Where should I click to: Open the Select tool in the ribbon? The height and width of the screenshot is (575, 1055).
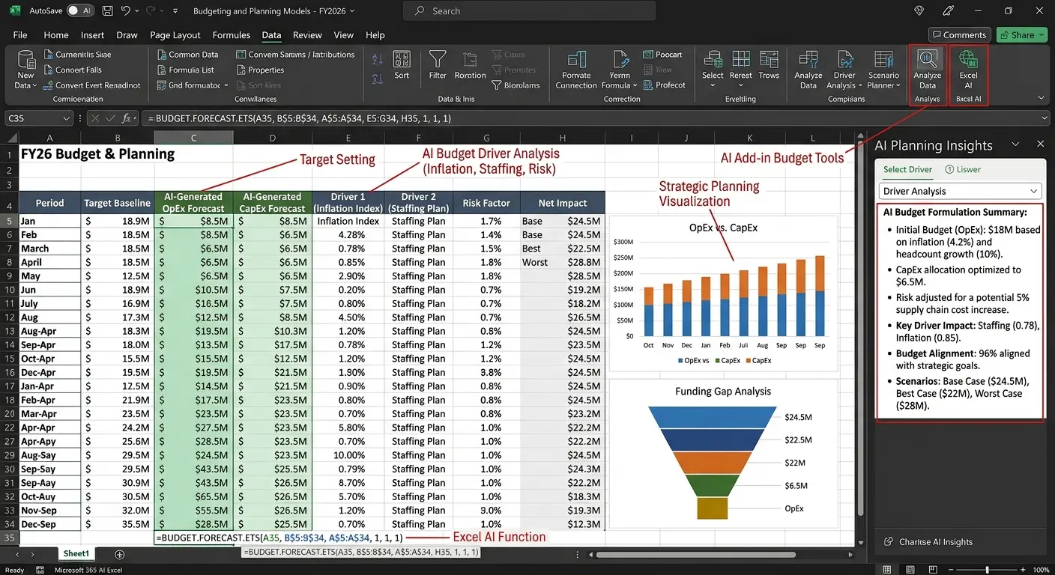pos(713,69)
